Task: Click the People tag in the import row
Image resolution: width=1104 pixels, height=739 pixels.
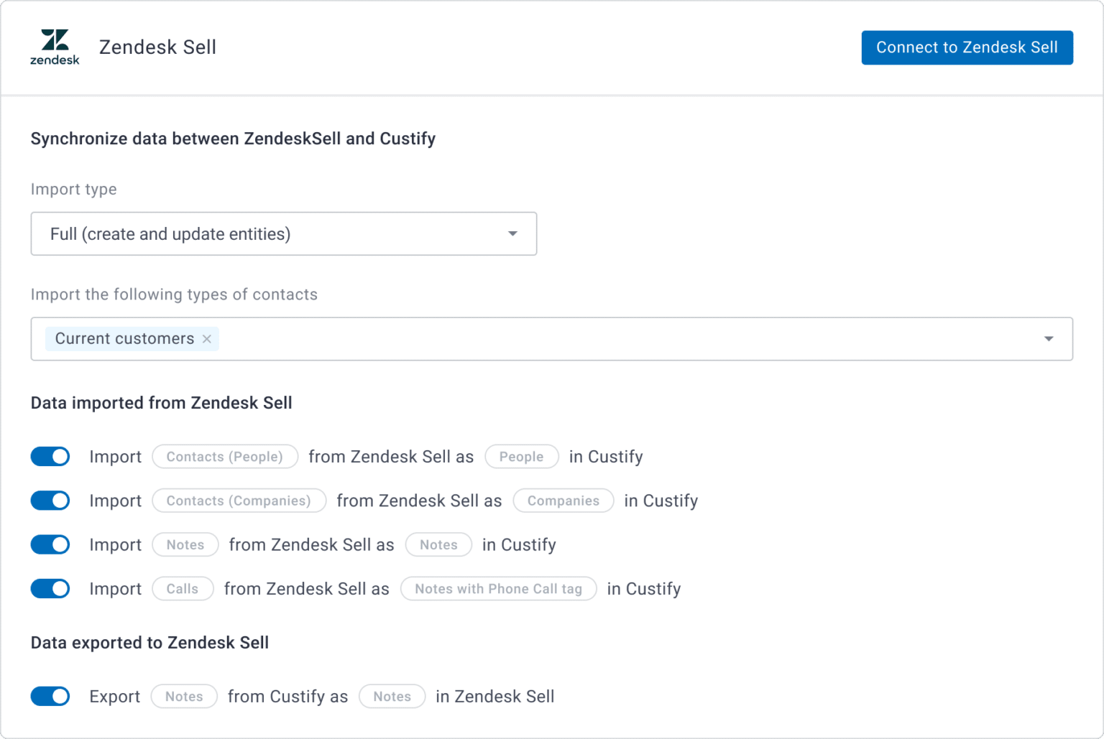Action: coord(522,457)
